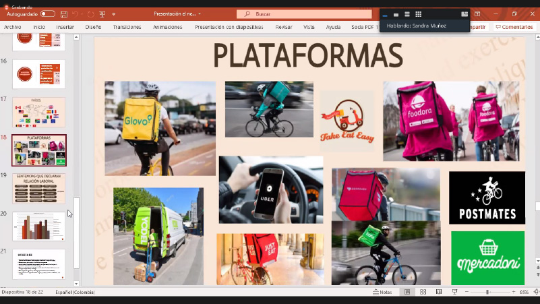The width and height of the screenshot is (540, 304).
Task: Toggle the Autoguardado switch
Action: point(47,14)
